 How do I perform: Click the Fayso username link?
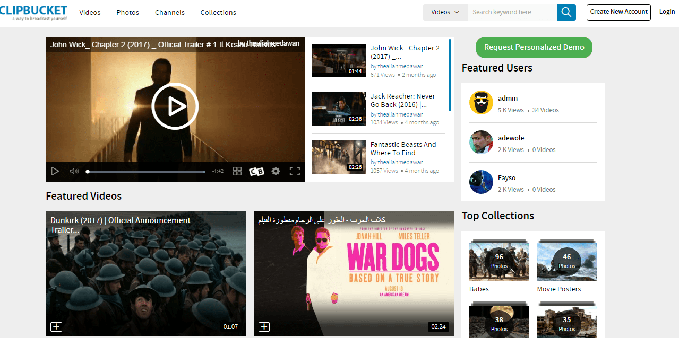click(506, 177)
